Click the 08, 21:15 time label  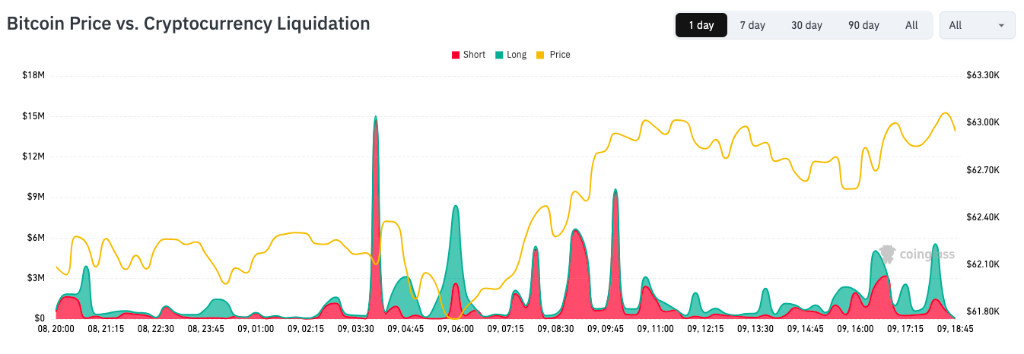[x=106, y=329]
